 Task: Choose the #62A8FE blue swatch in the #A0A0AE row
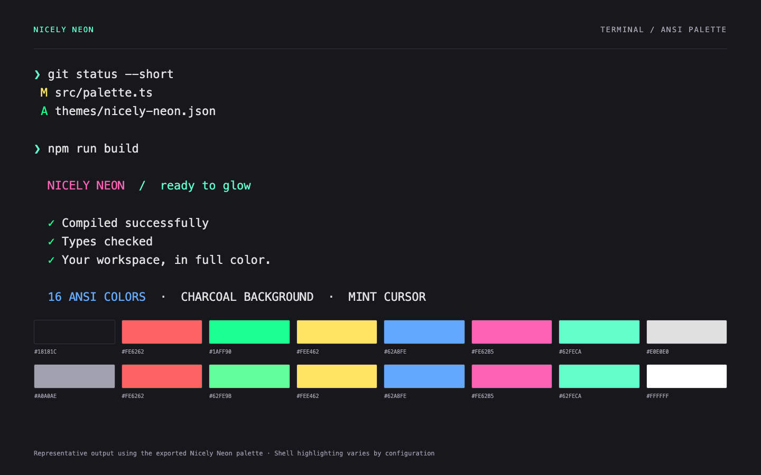(x=424, y=376)
